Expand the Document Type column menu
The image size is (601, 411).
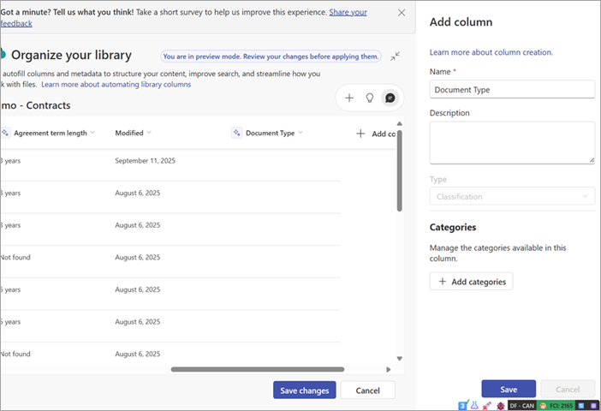pos(300,133)
